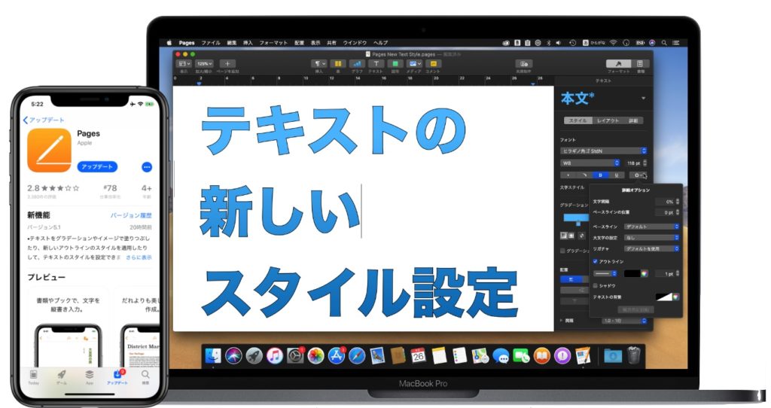Open the View dropdown button in Pages toolbar

[x=184, y=64]
